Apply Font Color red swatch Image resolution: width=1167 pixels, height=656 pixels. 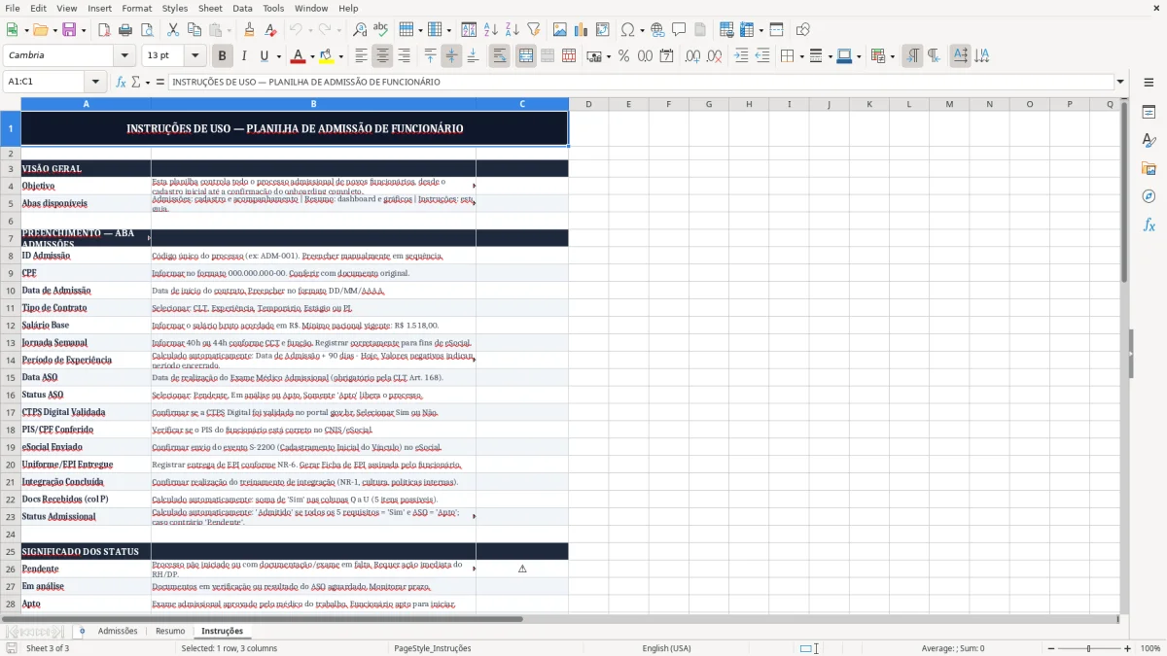coord(299,56)
